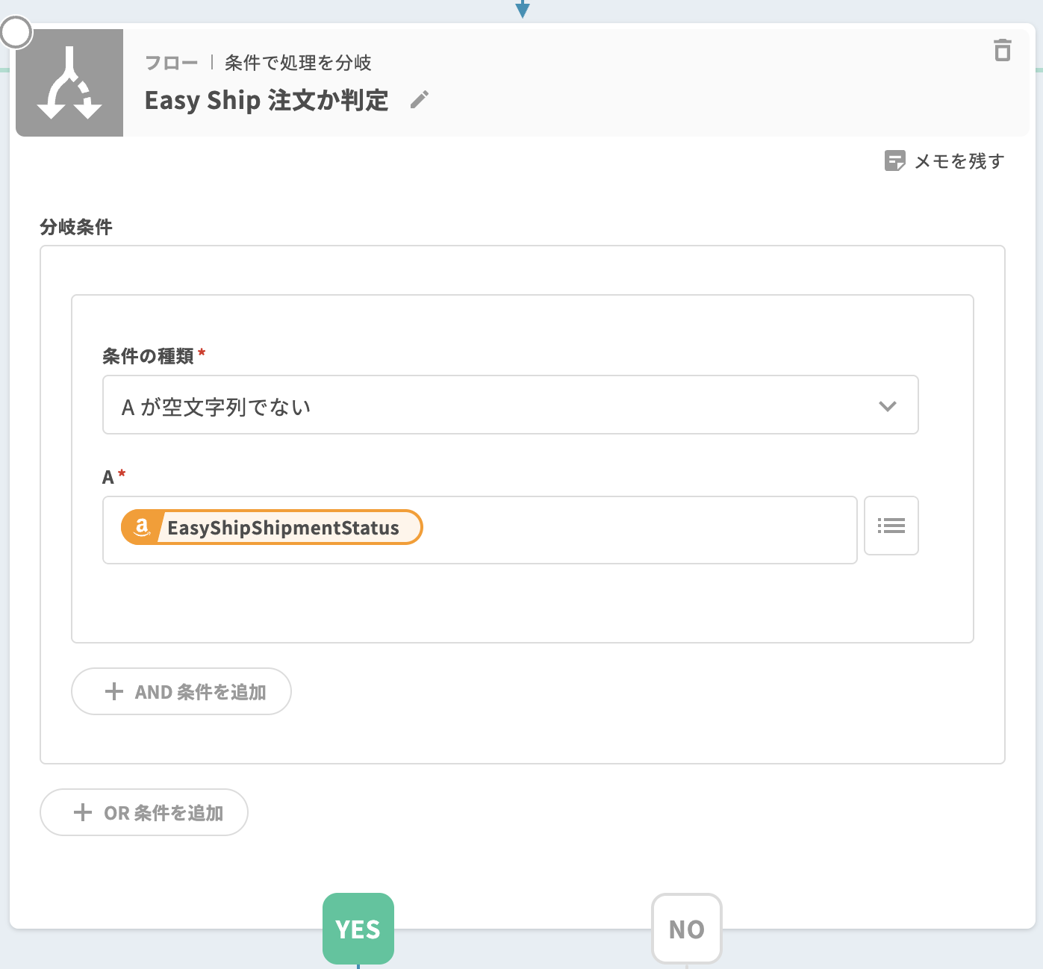The width and height of the screenshot is (1043, 969).
Task: Click the plus icon for the OR condition
Action: 83,812
